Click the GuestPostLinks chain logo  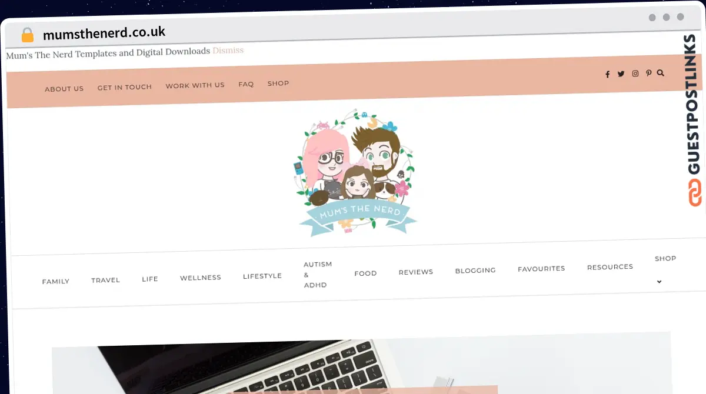pyautogui.click(x=695, y=192)
